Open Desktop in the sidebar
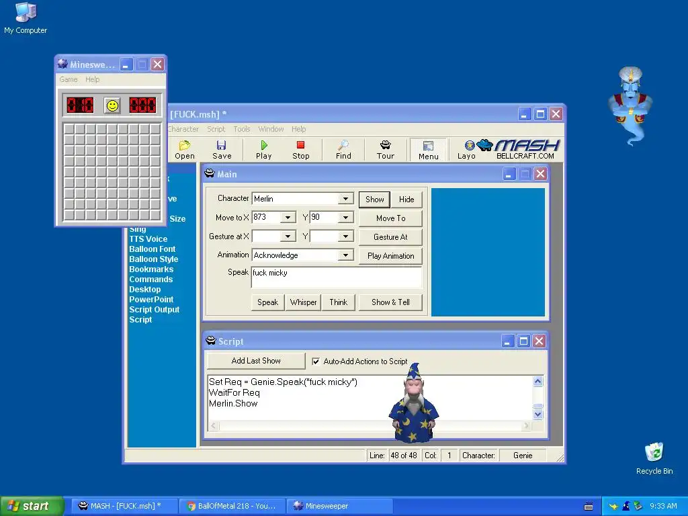 (145, 289)
